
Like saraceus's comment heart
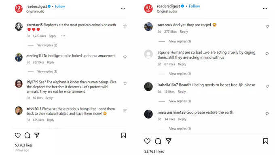click(267, 26)
